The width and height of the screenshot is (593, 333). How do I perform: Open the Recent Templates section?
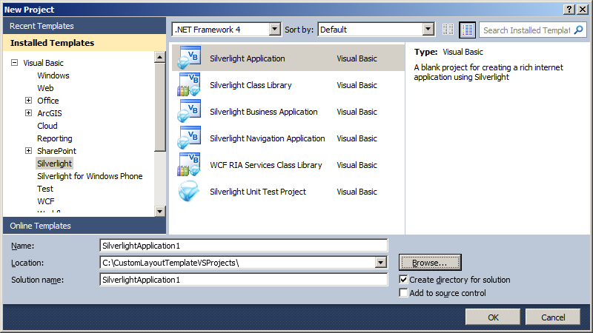point(85,26)
